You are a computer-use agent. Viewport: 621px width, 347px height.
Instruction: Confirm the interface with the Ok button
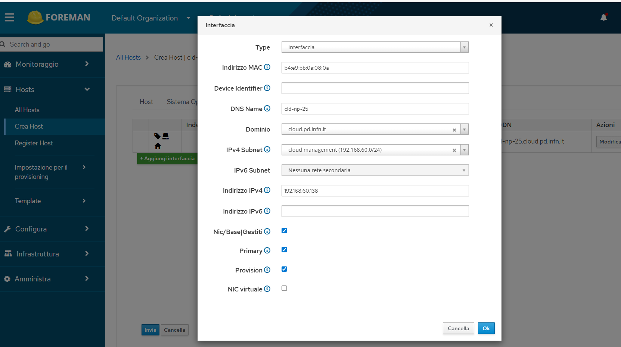tap(486, 328)
